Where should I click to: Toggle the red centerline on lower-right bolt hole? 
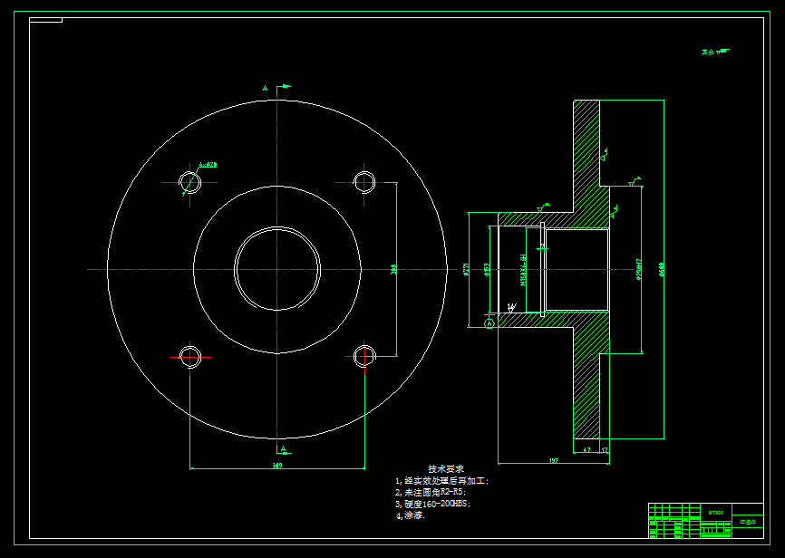[363, 358]
